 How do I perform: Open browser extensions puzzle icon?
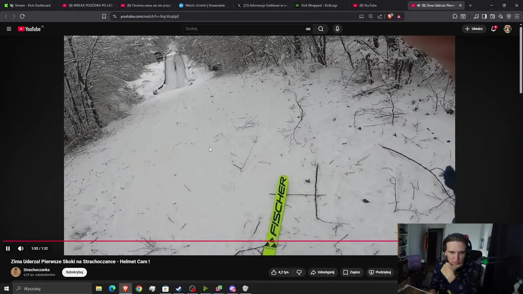[x=455, y=16]
